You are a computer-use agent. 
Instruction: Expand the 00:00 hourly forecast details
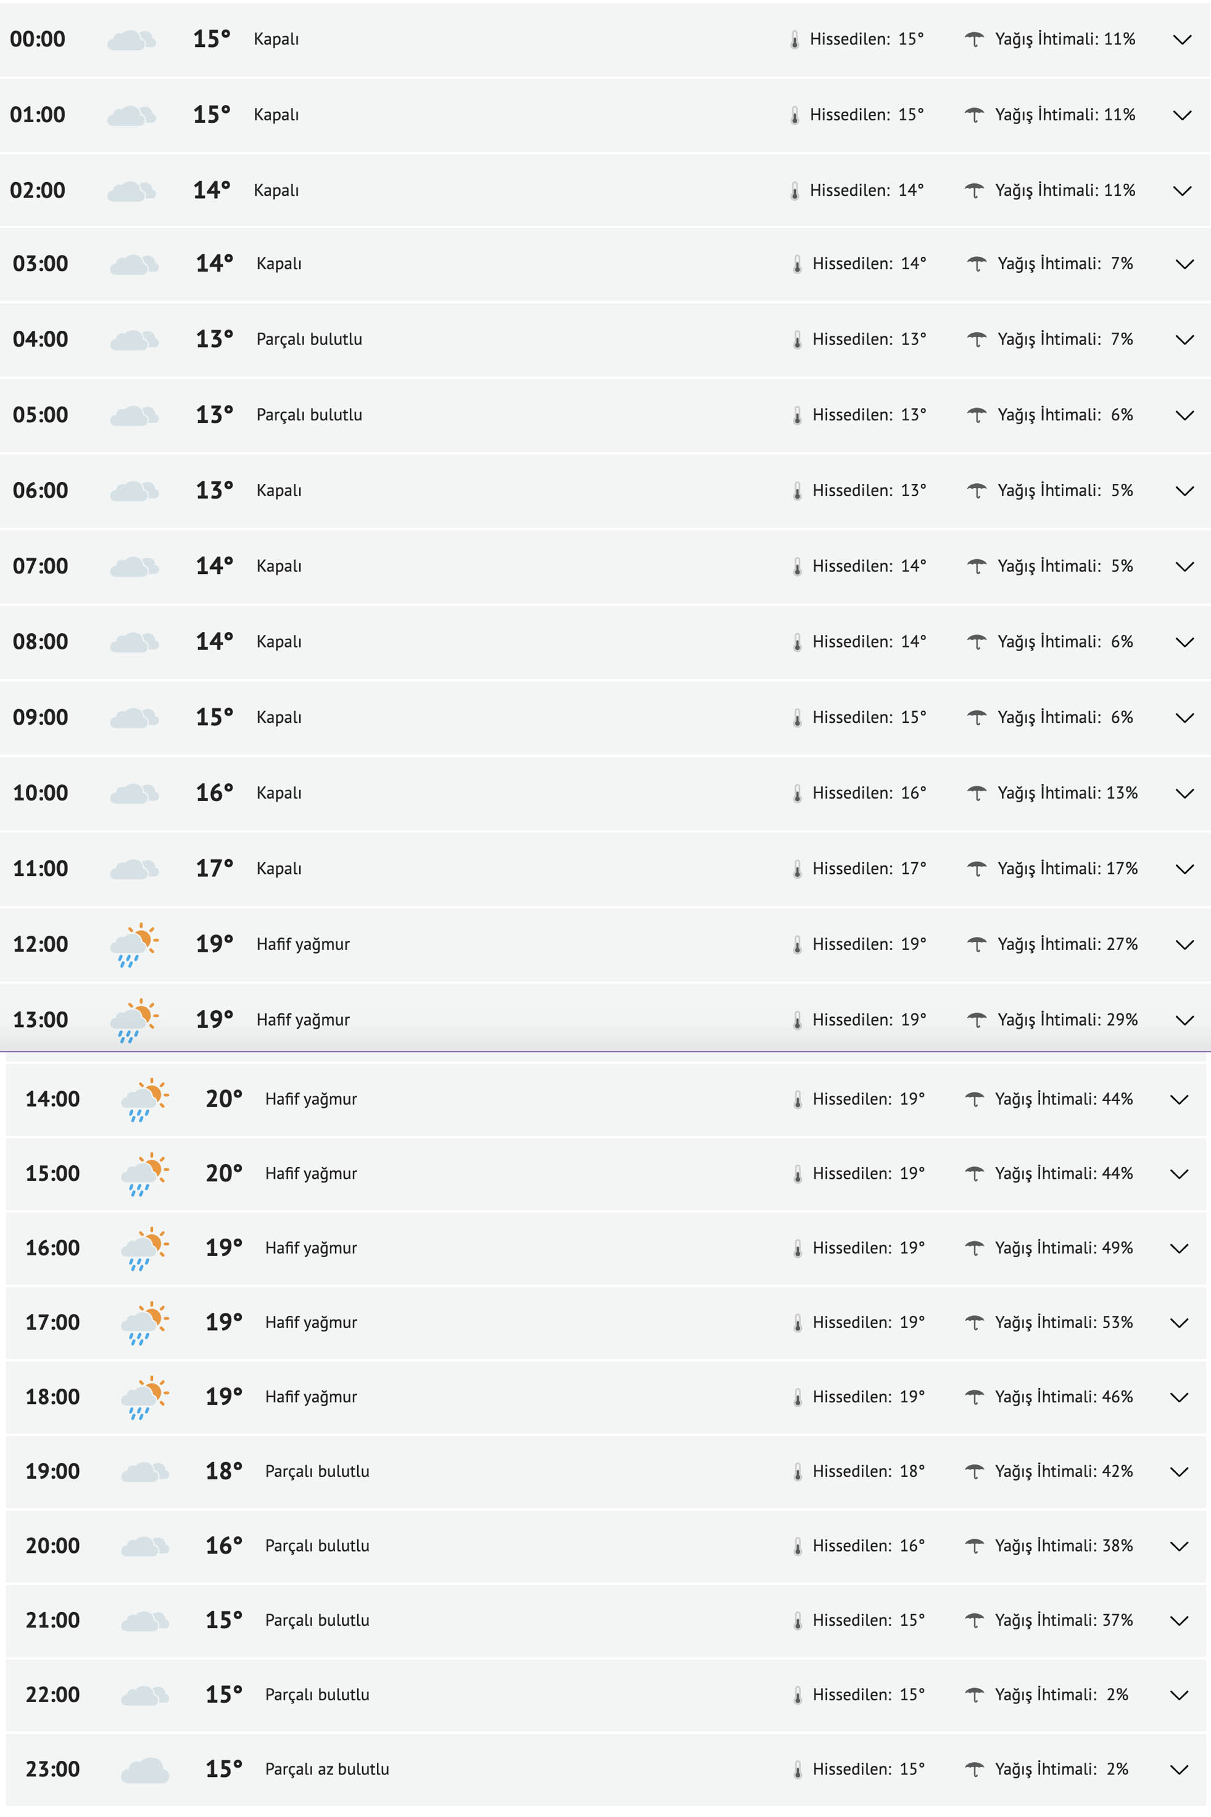1181,39
